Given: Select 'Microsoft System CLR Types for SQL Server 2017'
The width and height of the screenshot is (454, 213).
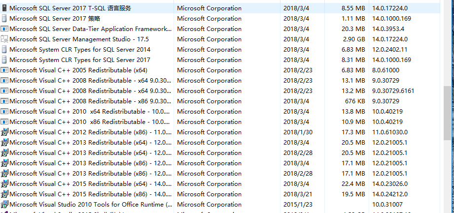Looking at the screenshot, I should (80, 60).
